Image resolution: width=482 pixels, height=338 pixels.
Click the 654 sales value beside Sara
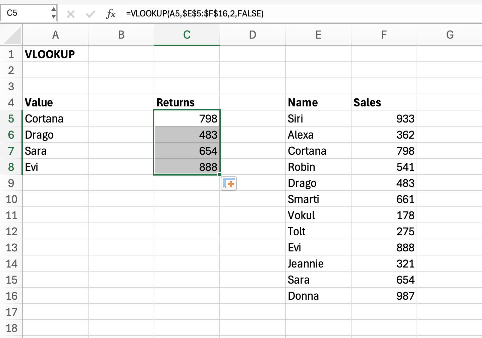coord(384,280)
